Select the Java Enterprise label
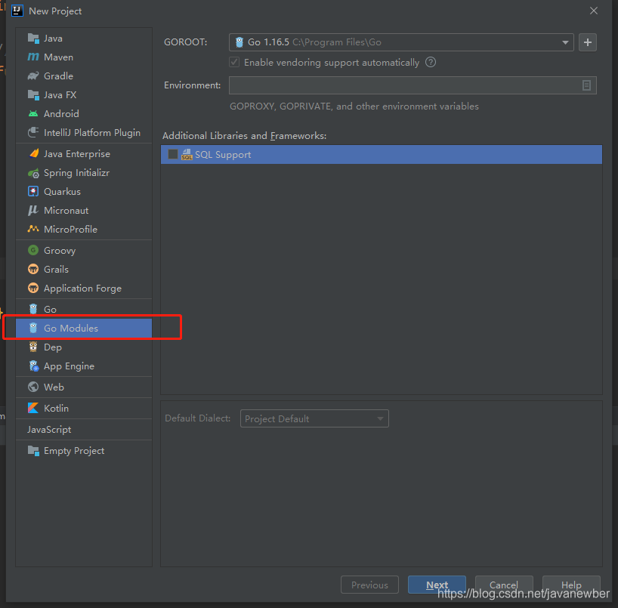618x608 pixels. pyautogui.click(x=77, y=153)
